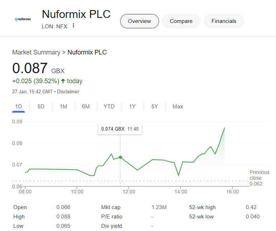The height and width of the screenshot is (231, 276).
Task: Open the Financials tab
Action: (224, 21)
